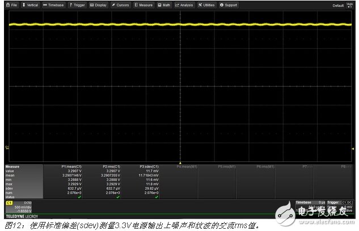Click the Undo icon at top right
This screenshot has width=359, height=231.
pyautogui.click(x=349, y=5)
